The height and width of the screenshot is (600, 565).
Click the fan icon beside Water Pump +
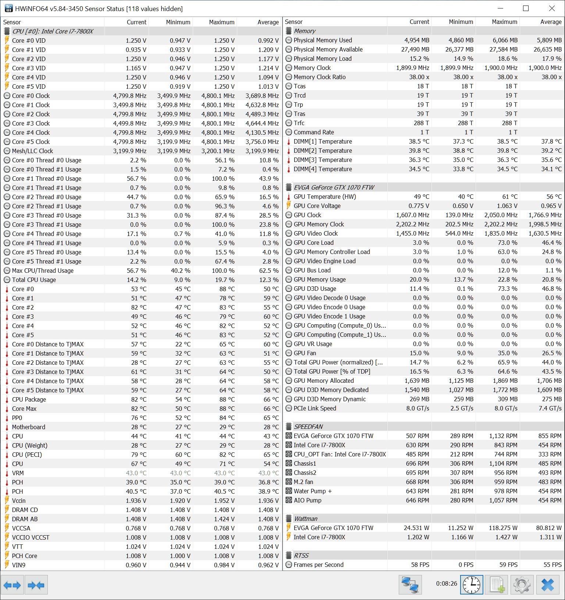click(x=289, y=491)
